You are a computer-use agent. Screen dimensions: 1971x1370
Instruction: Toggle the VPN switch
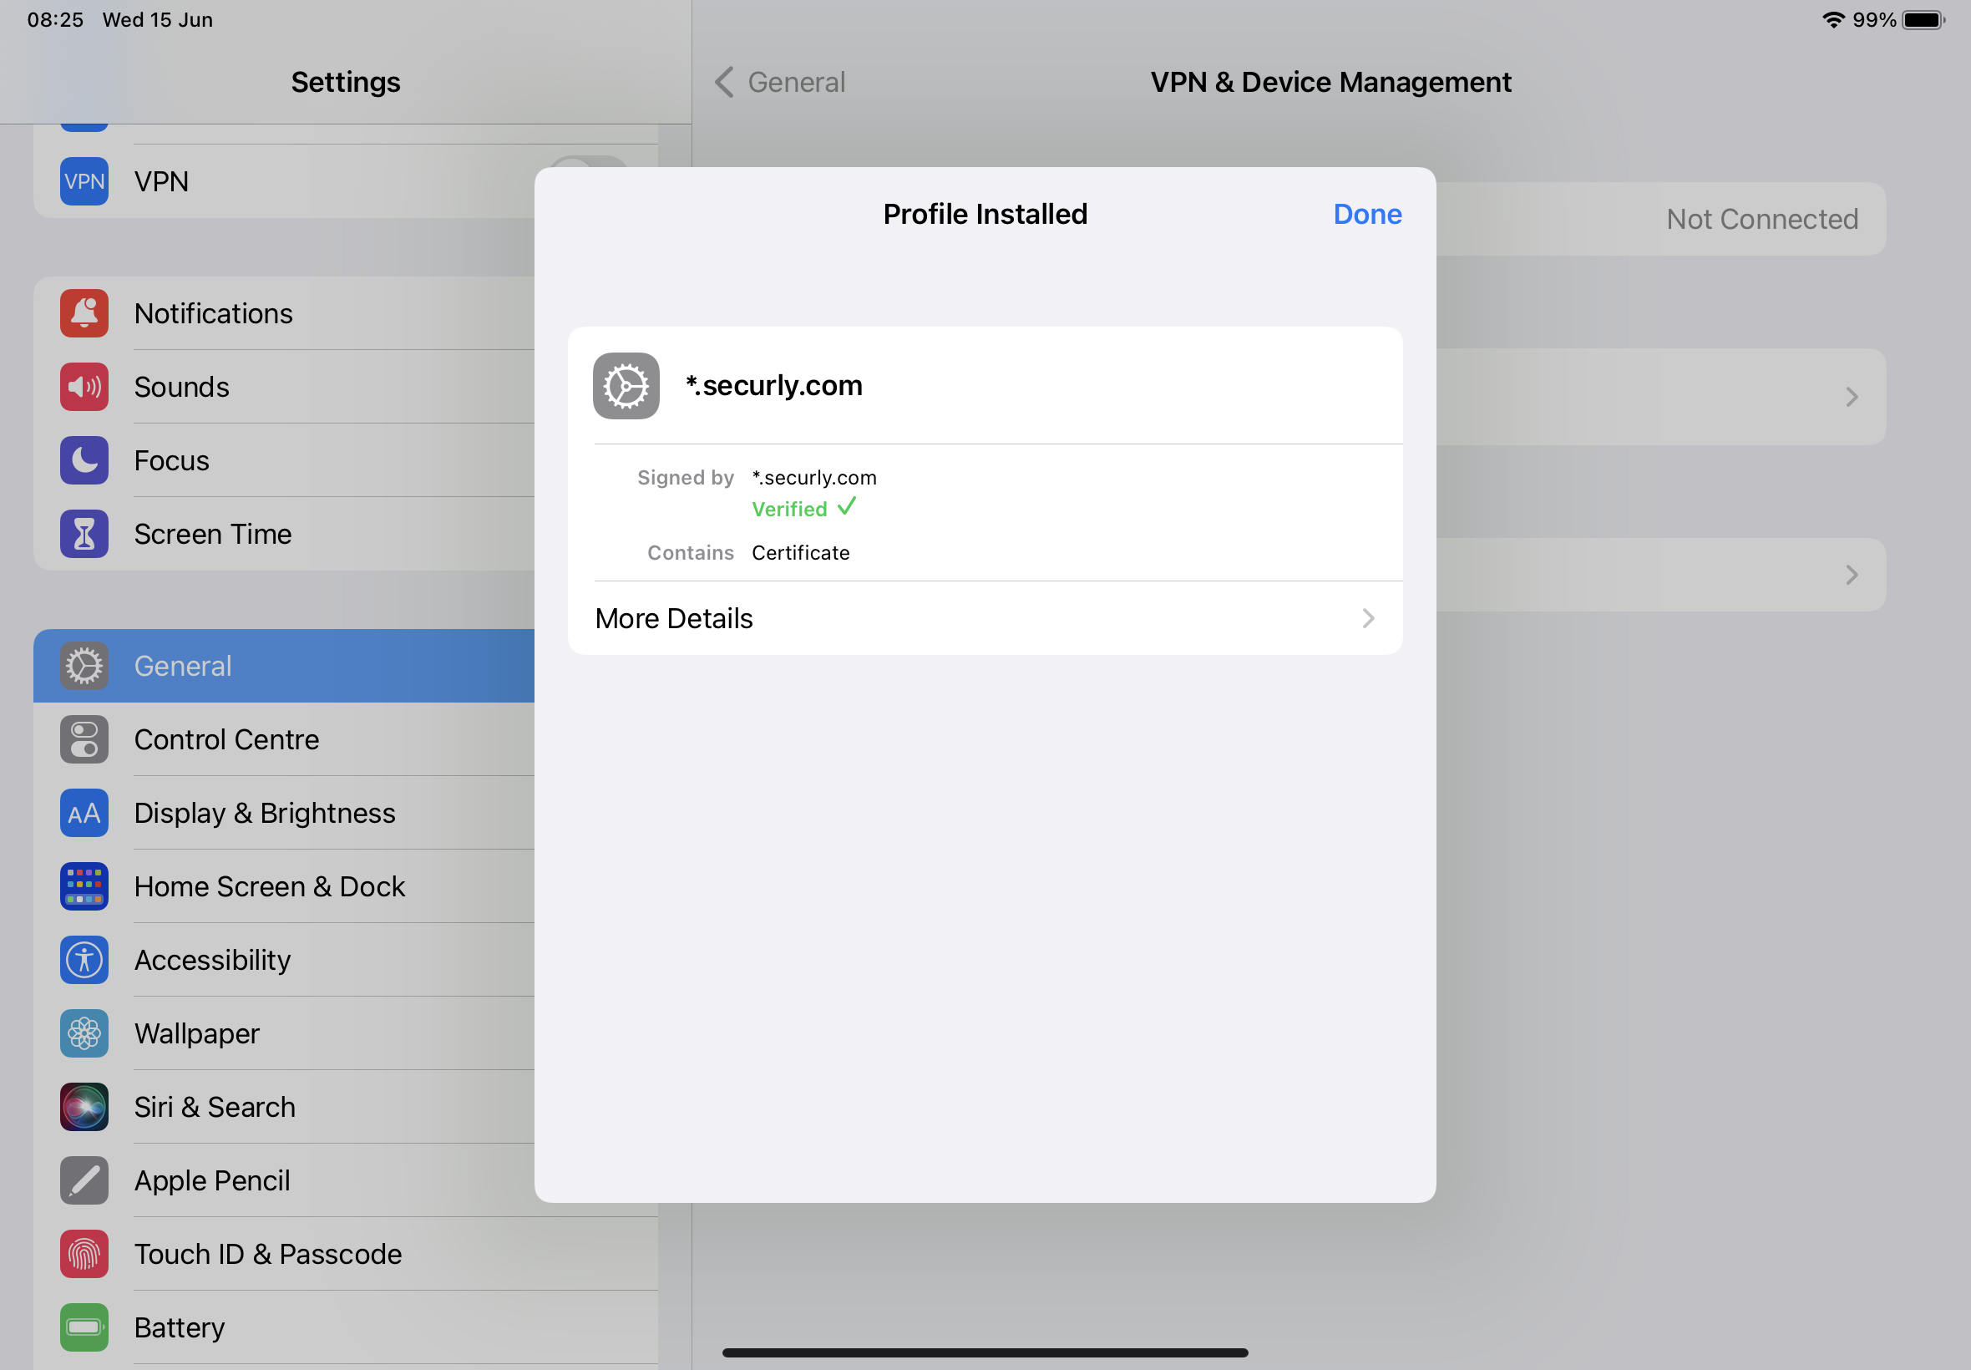tap(589, 162)
